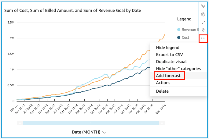
Task: Expand the Date (MONTH) field dropdown chevron
Action: point(105,132)
